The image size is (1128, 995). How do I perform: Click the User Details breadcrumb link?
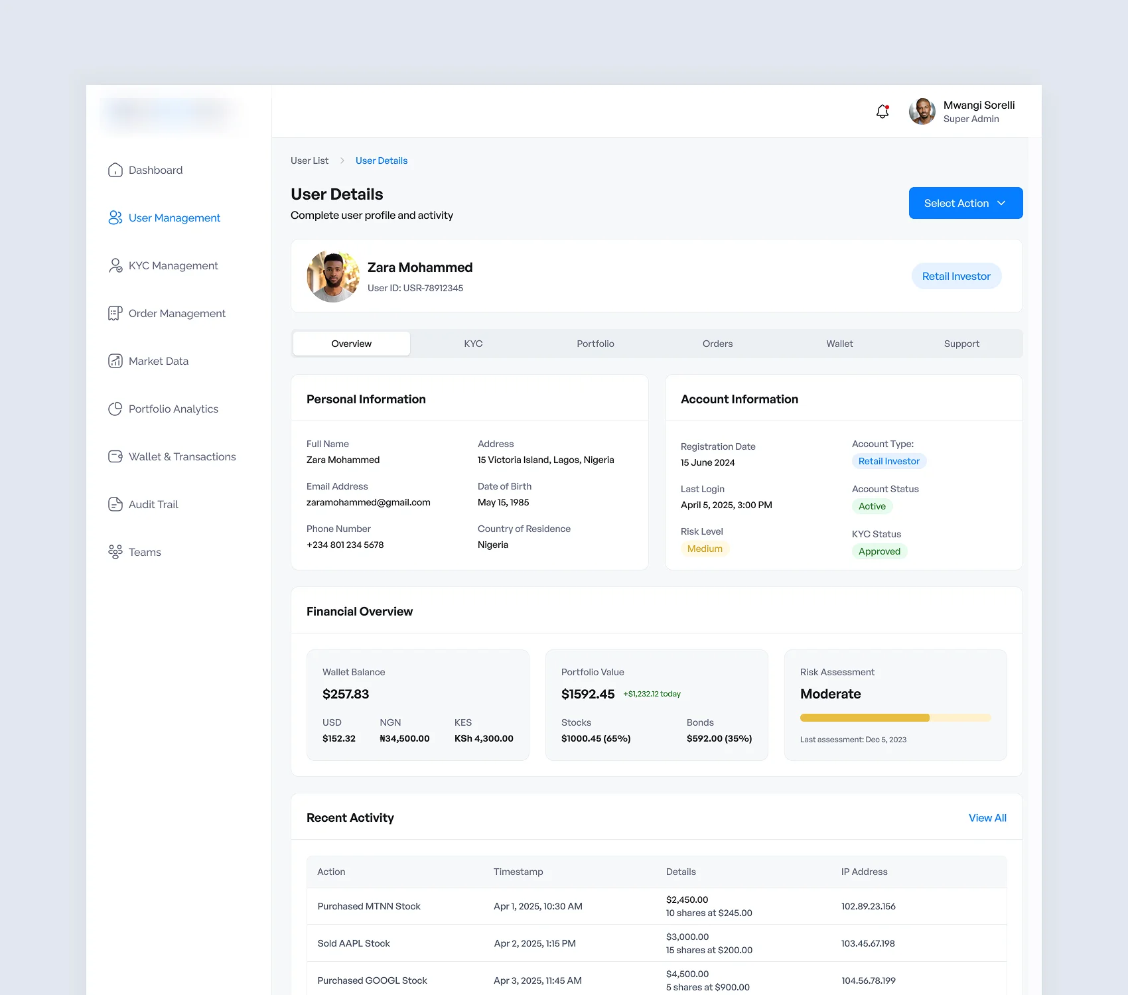point(382,161)
